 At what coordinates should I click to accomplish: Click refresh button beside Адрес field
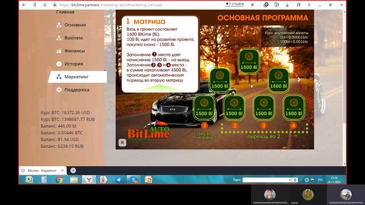[x=295, y=180]
